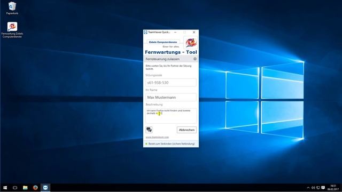Screen dimensions: 342x192
Task: Click the Ihr Name label
Action: click(x=151, y=90)
